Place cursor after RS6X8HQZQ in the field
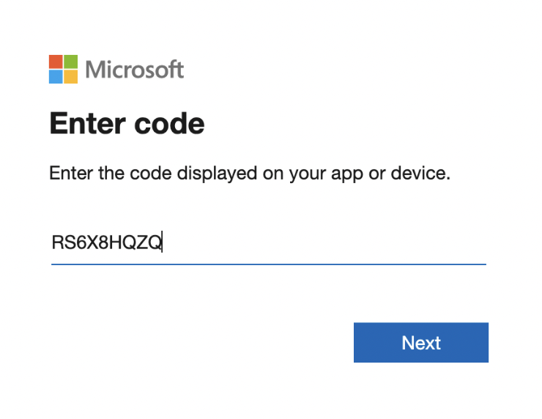 162,242
